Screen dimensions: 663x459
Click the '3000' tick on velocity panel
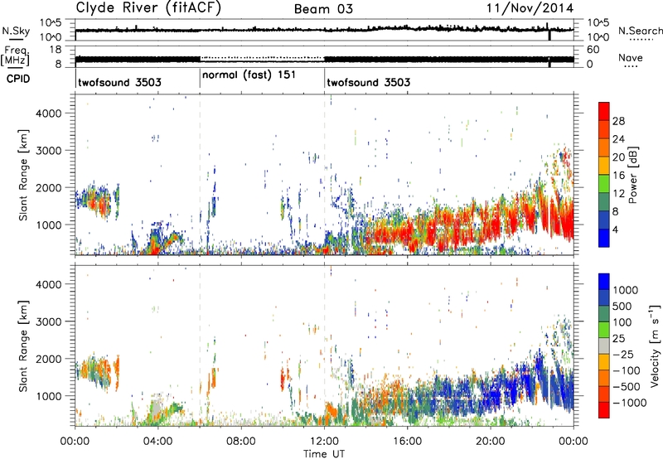[x=48, y=321]
